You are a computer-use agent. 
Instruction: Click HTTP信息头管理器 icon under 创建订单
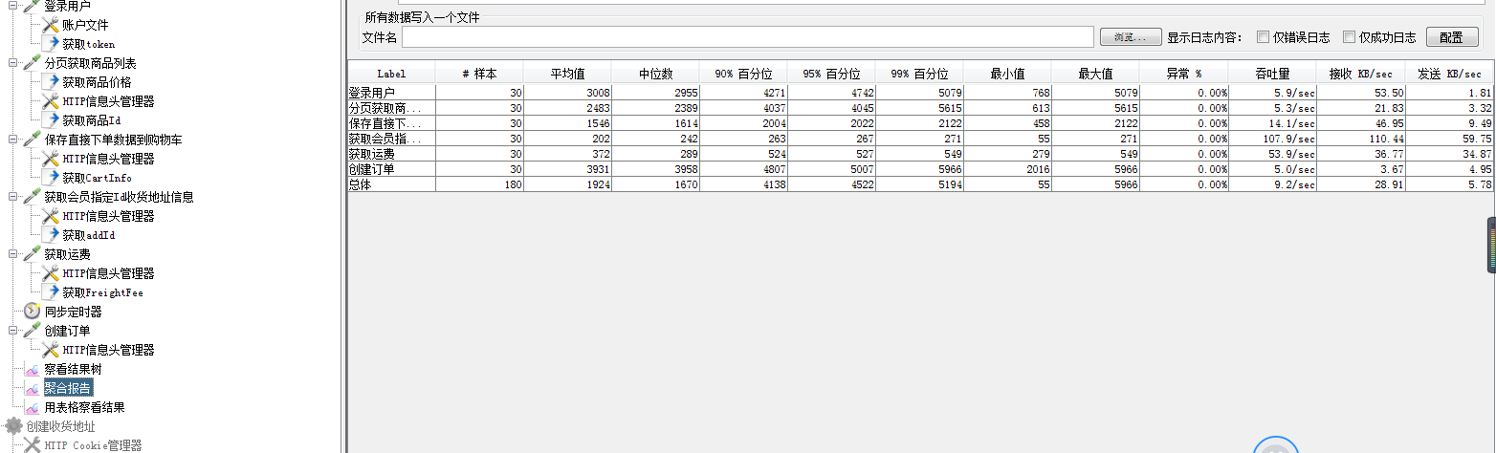coord(51,350)
